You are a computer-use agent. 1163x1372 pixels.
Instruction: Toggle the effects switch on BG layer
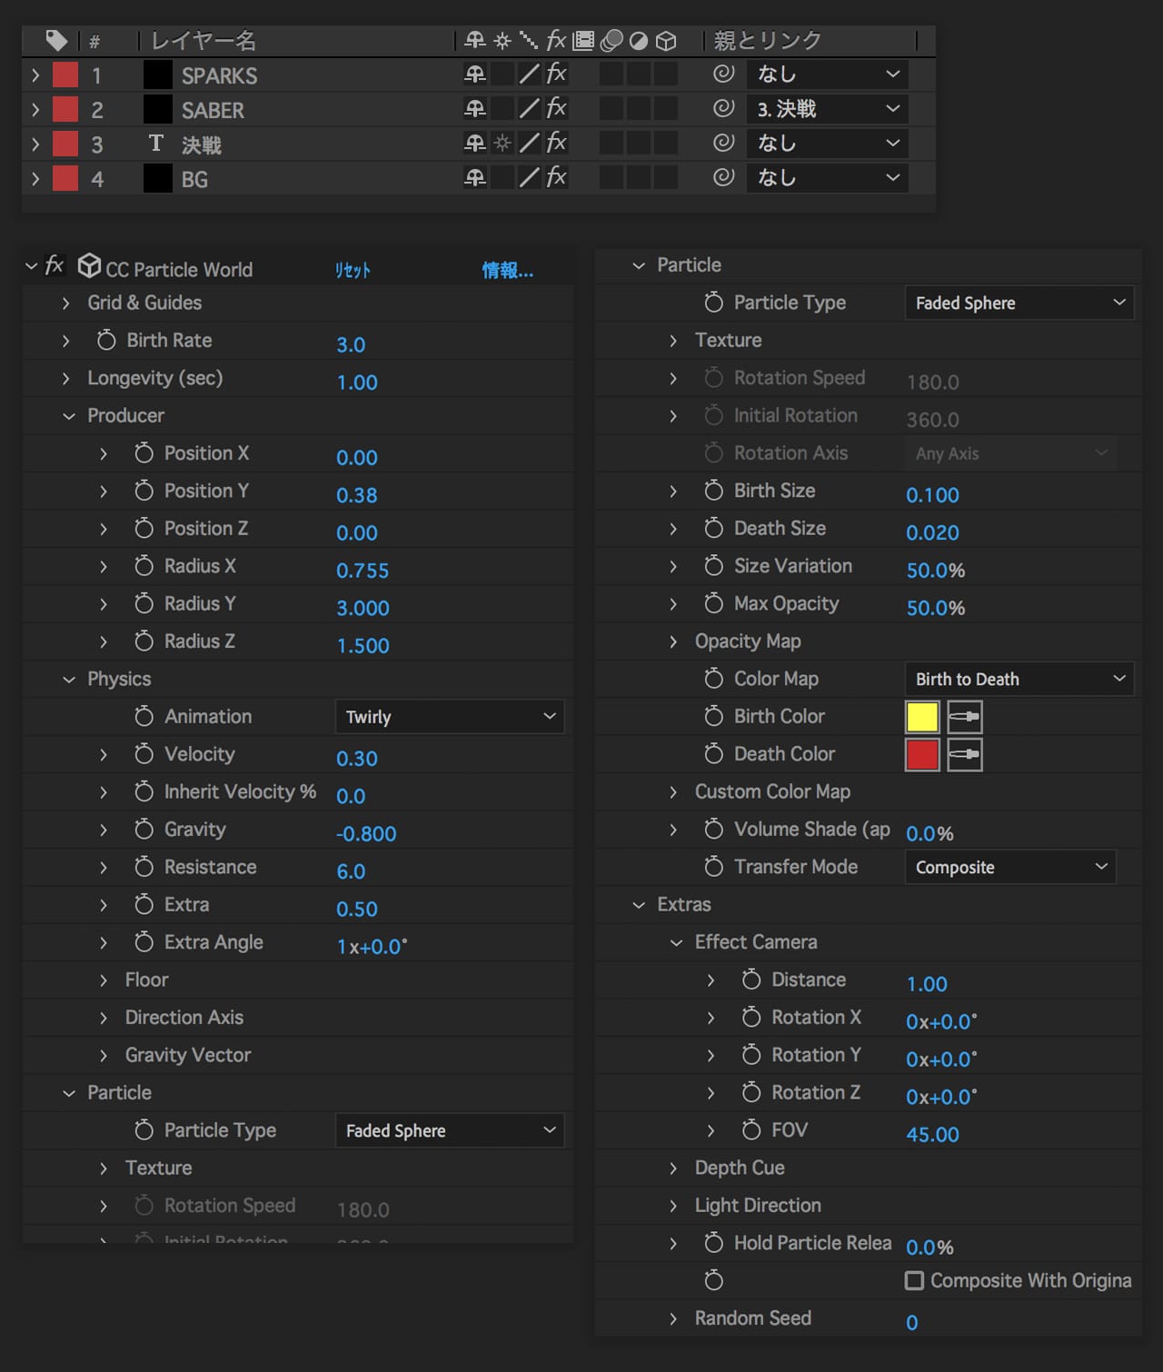(556, 178)
